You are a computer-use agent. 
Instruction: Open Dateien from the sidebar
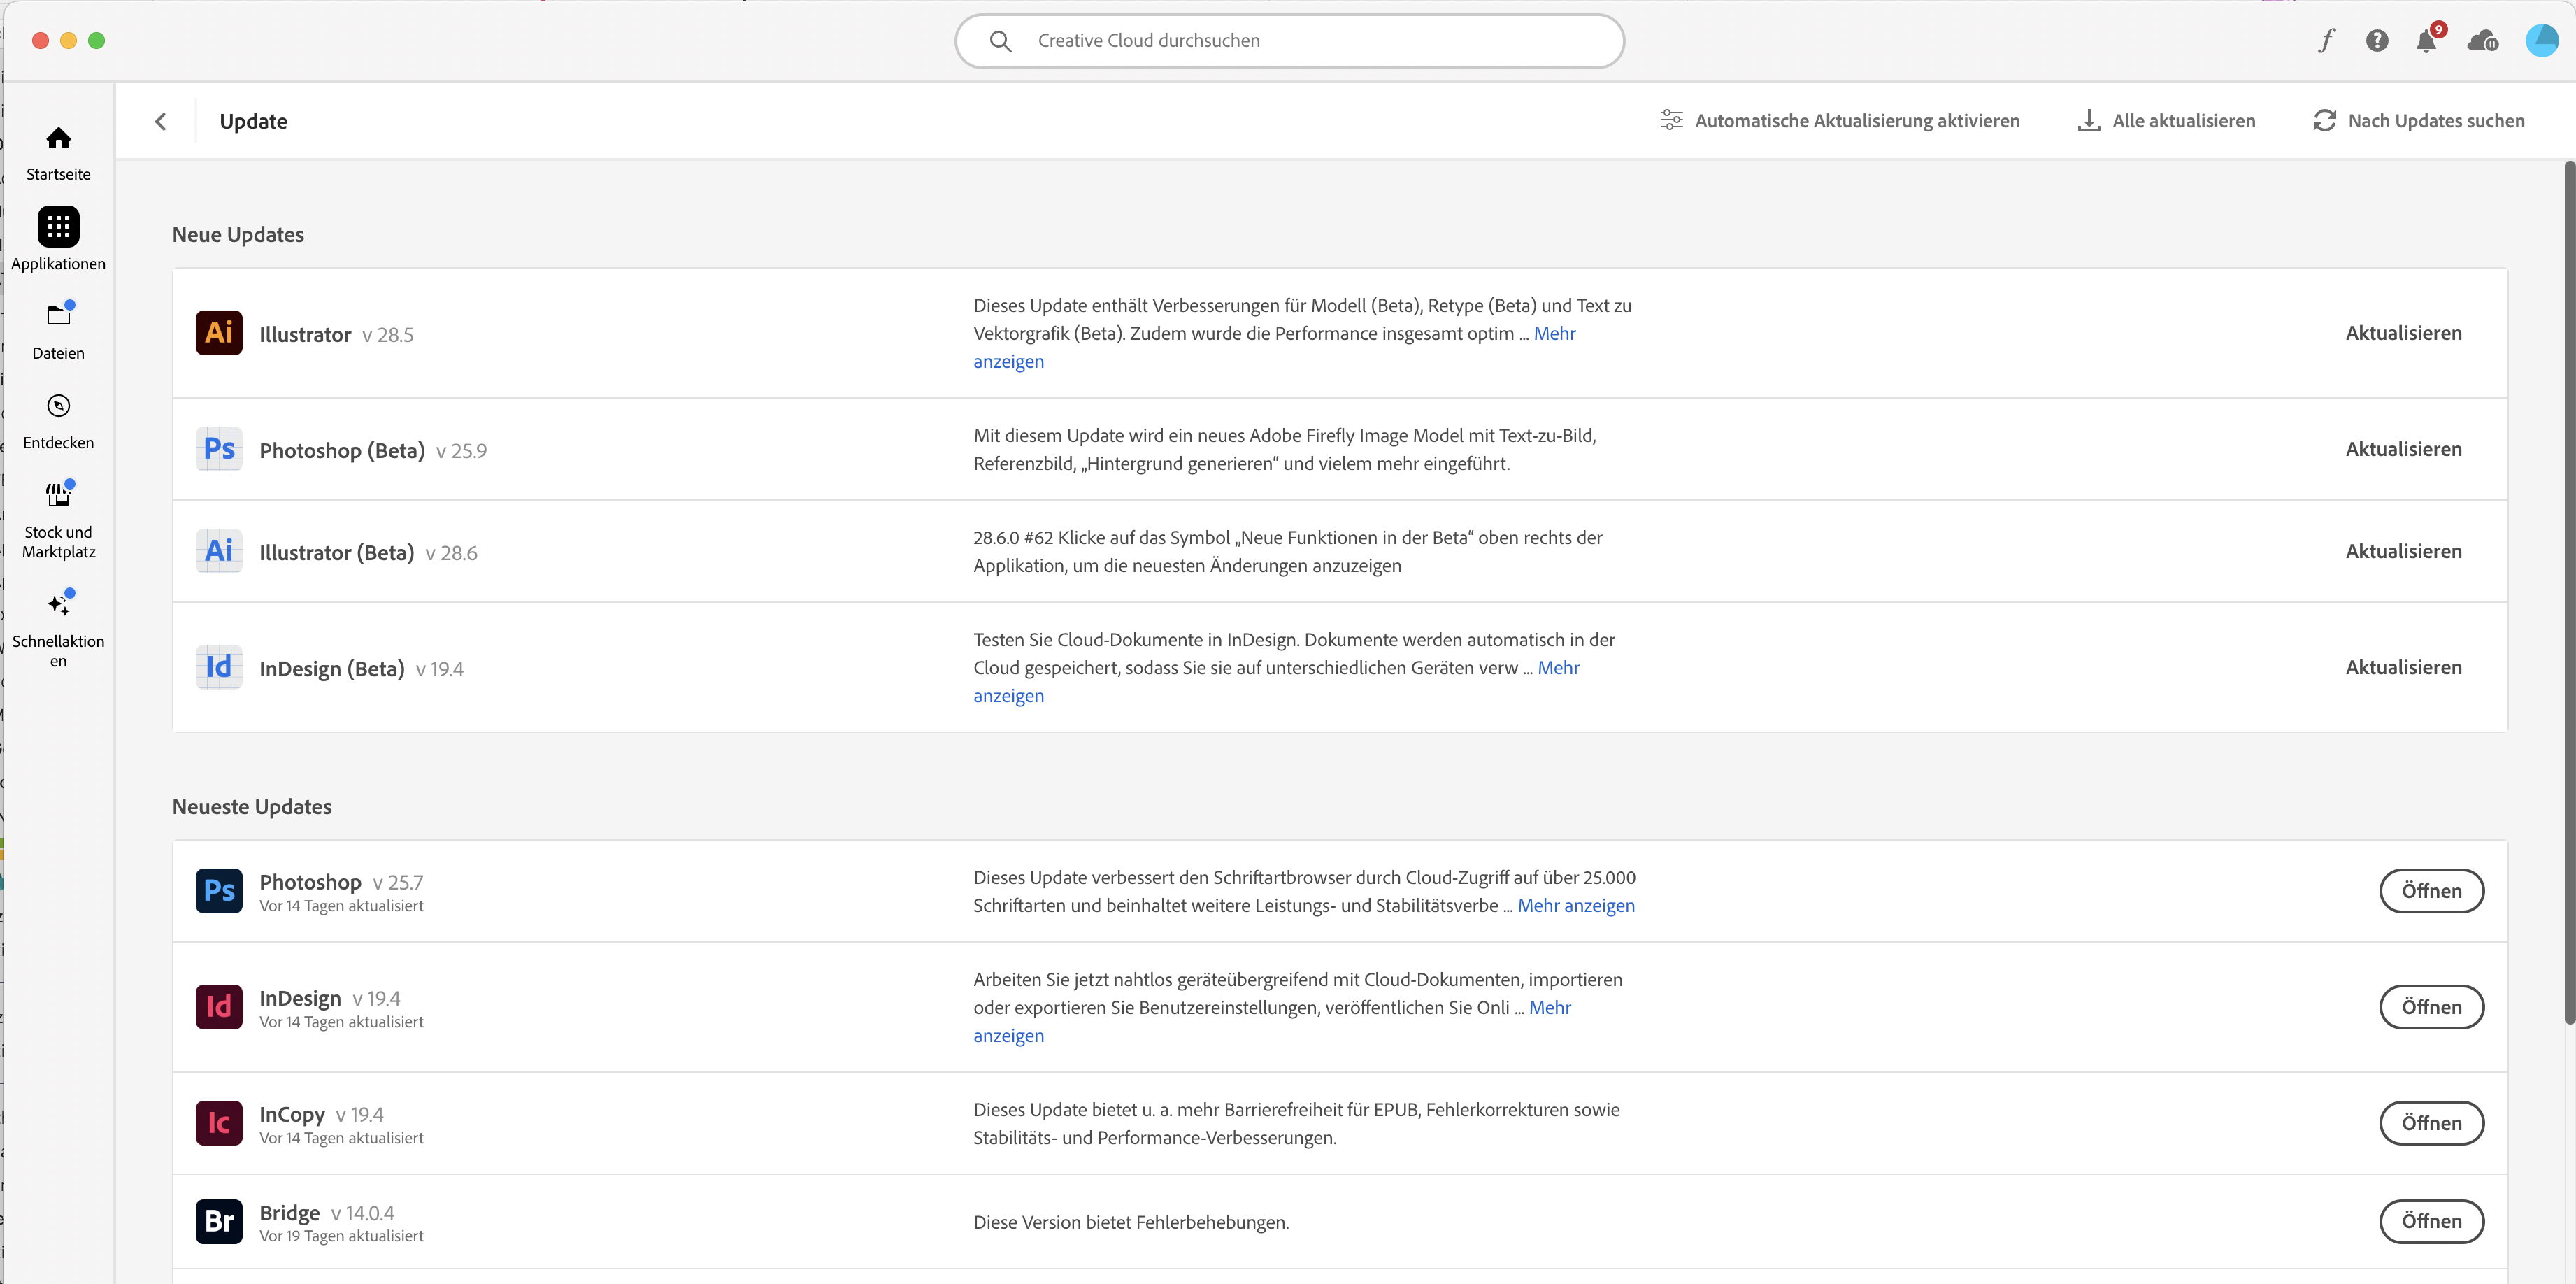point(58,330)
